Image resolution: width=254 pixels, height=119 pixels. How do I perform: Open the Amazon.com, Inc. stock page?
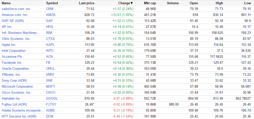pyautogui.click(x=15, y=15)
